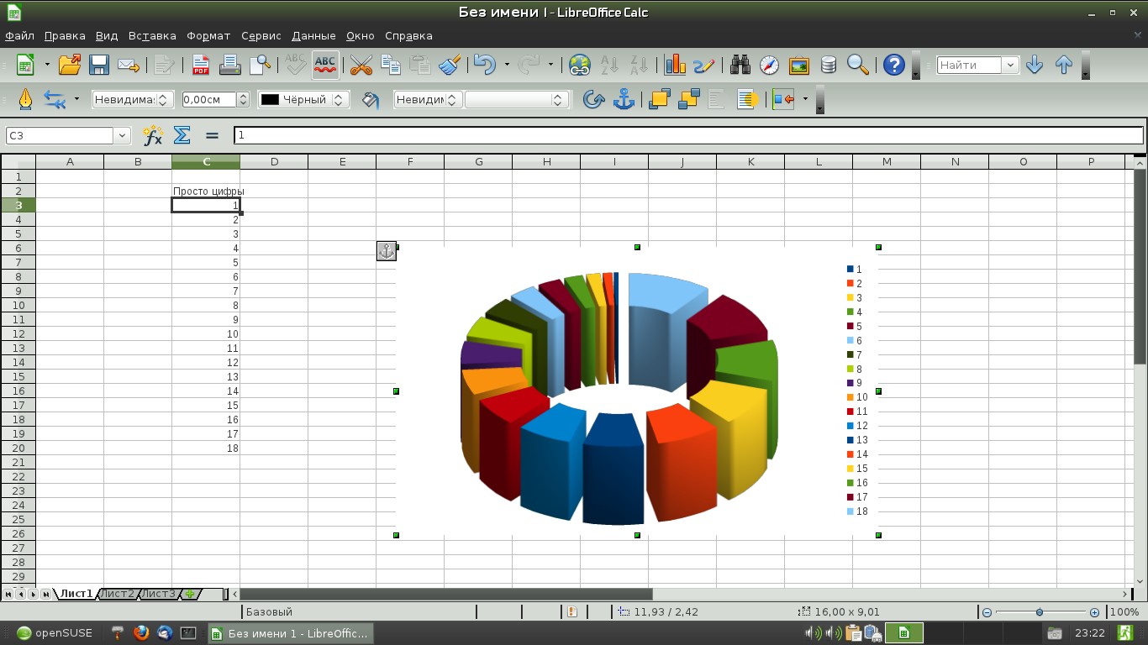Click the anchor icon in drawing toolbar
Image resolution: width=1148 pixels, height=645 pixels.
coord(623,100)
